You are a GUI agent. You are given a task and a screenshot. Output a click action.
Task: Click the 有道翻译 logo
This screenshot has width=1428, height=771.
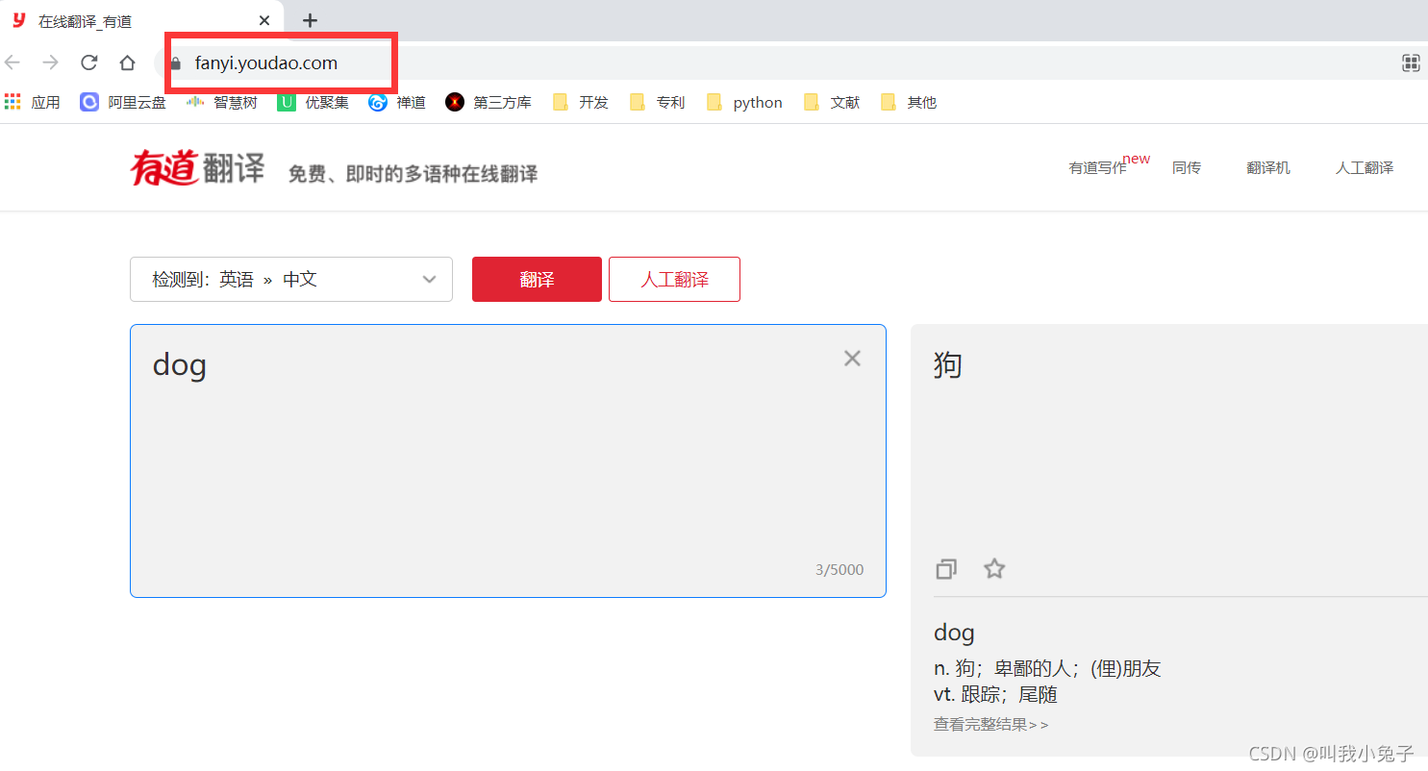click(198, 168)
